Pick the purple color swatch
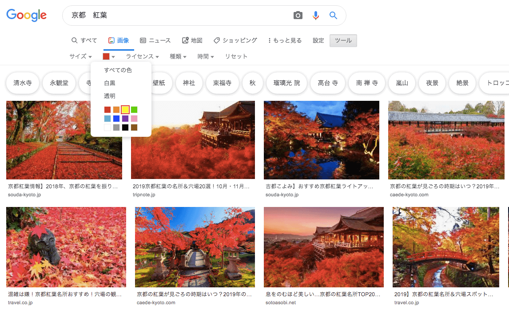509x310 pixels. tap(125, 119)
